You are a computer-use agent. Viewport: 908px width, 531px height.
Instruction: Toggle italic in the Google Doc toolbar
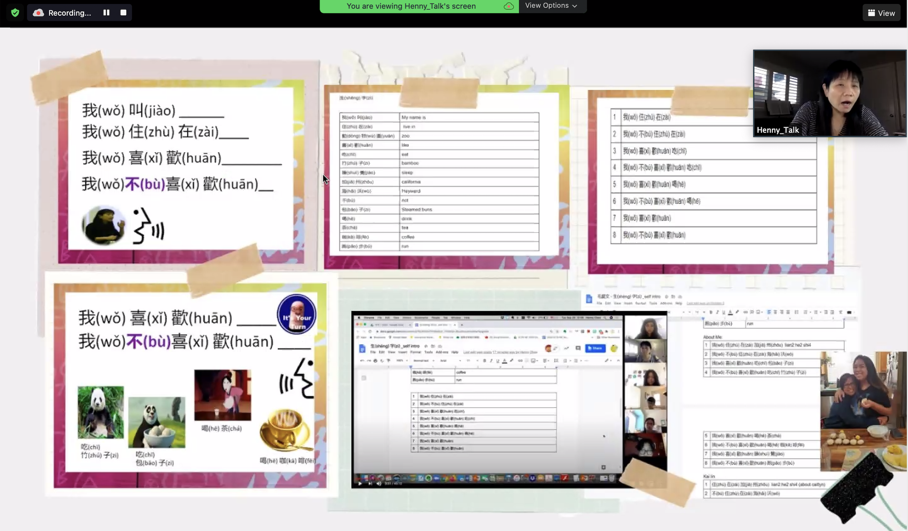[x=717, y=312]
